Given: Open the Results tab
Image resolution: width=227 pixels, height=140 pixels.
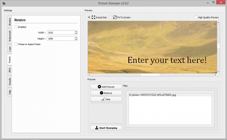Looking at the screenshot, I should click(x=10, y=81).
